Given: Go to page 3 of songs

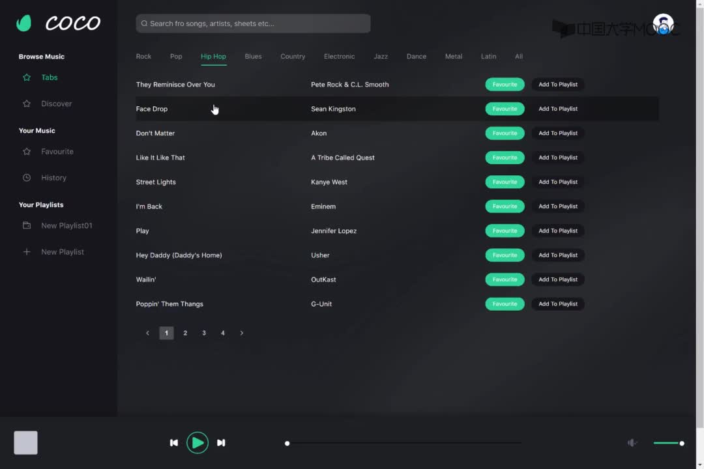Looking at the screenshot, I should pos(204,333).
